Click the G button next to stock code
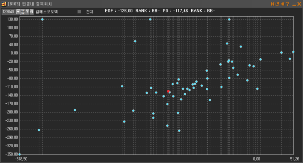Viewport: 303px width, 163px height. (32, 12)
